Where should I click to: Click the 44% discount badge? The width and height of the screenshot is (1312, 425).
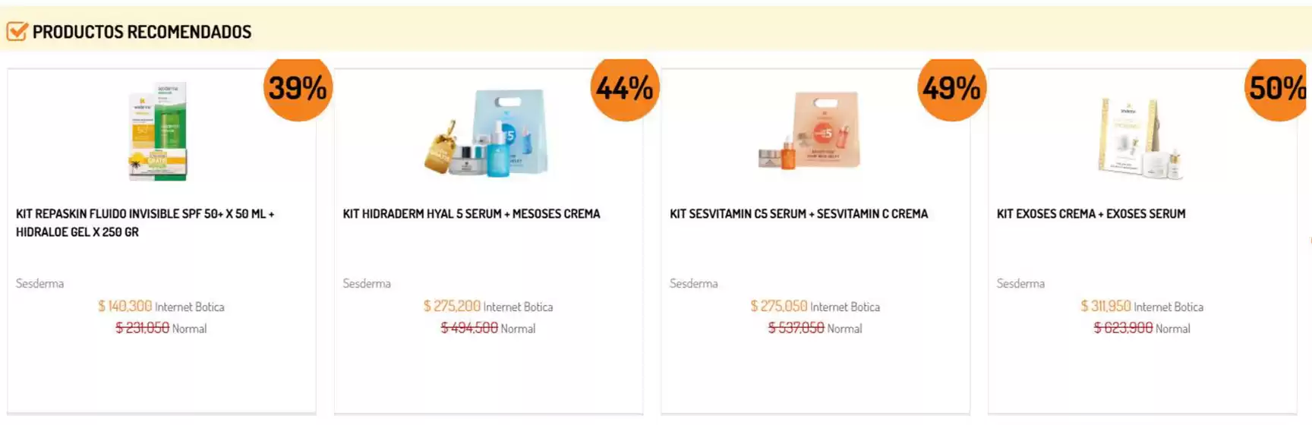(x=624, y=88)
